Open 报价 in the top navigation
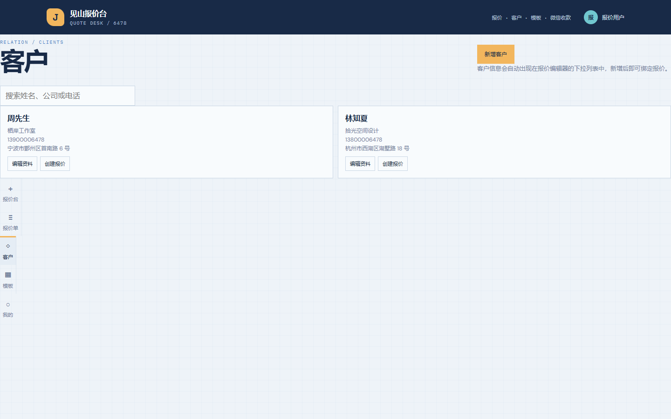This screenshot has width=671, height=419. (x=497, y=18)
